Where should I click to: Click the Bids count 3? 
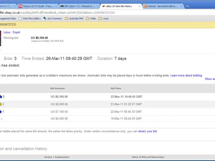[x=15, y=59]
